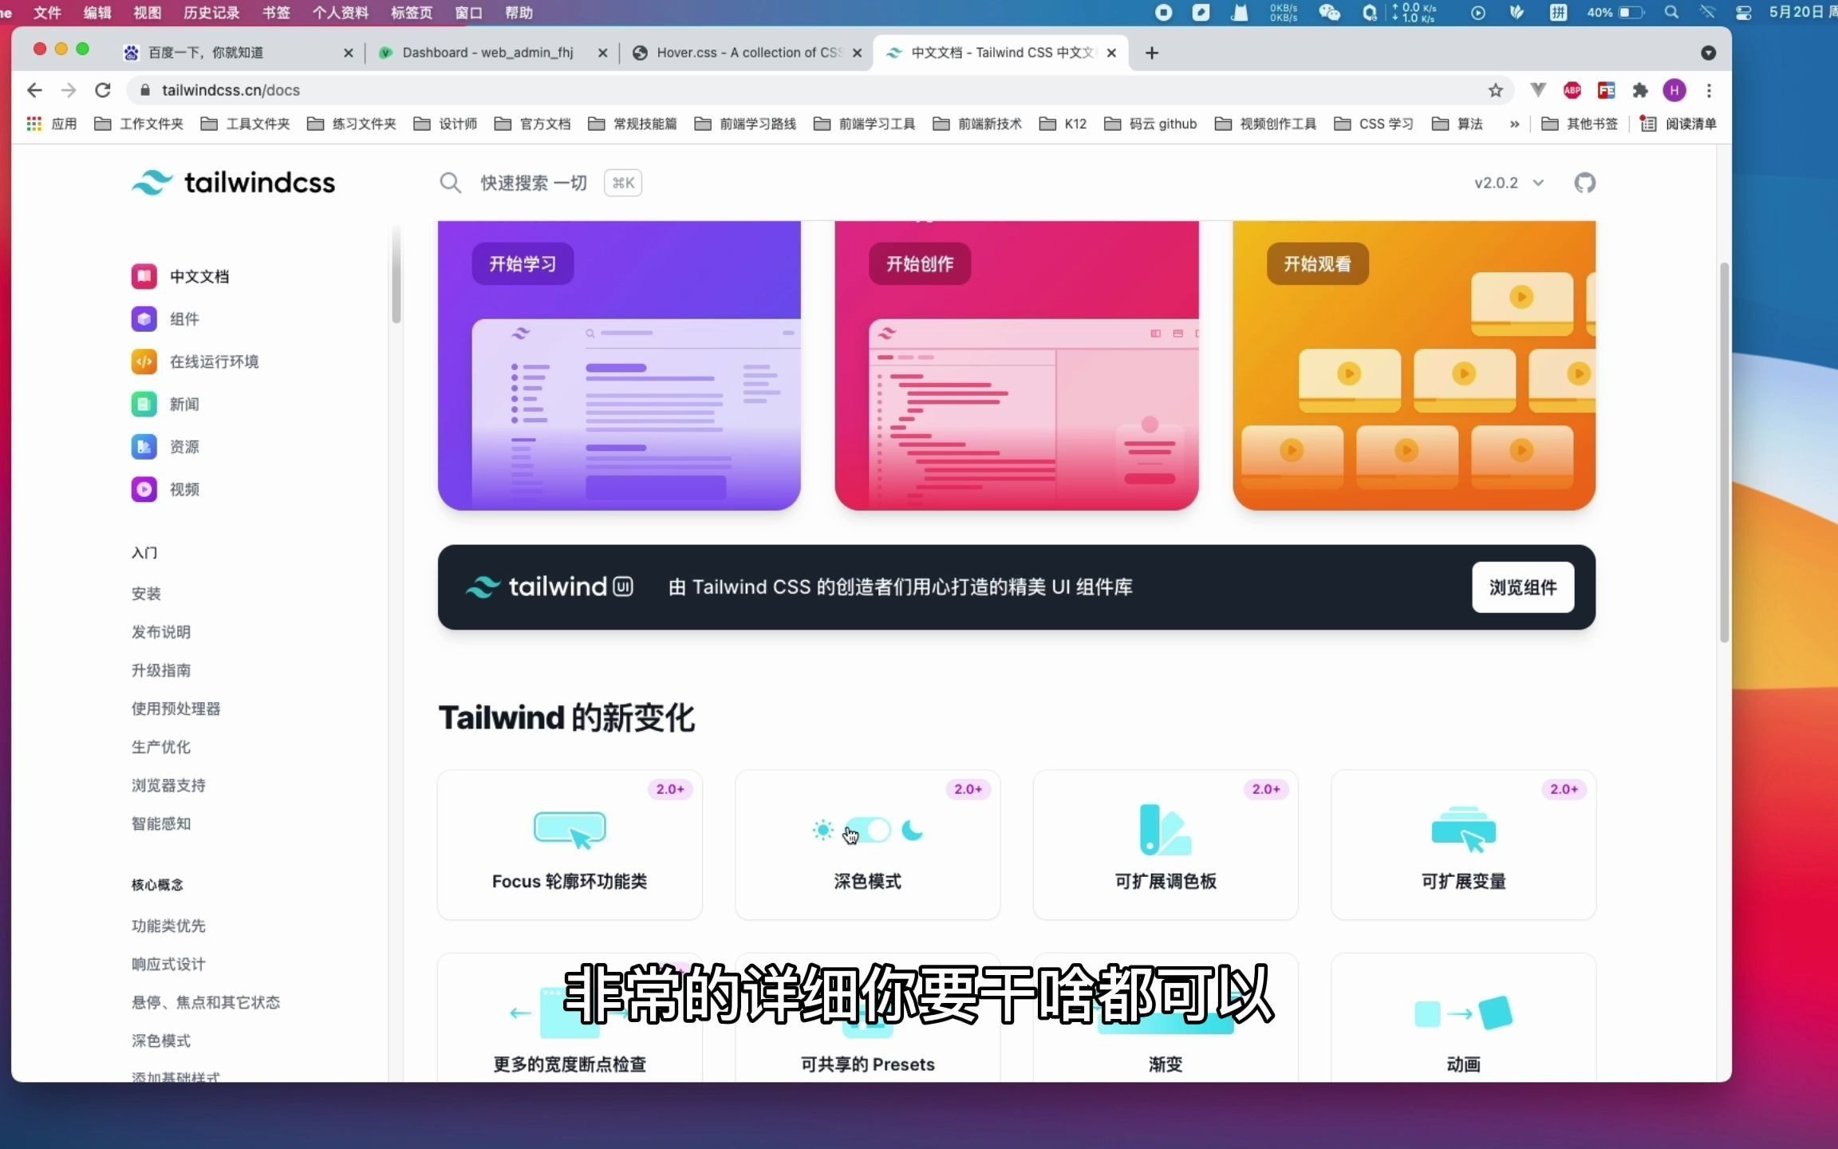Open 在线运行环境 sidebar icon
The height and width of the screenshot is (1149, 1838).
(x=144, y=361)
